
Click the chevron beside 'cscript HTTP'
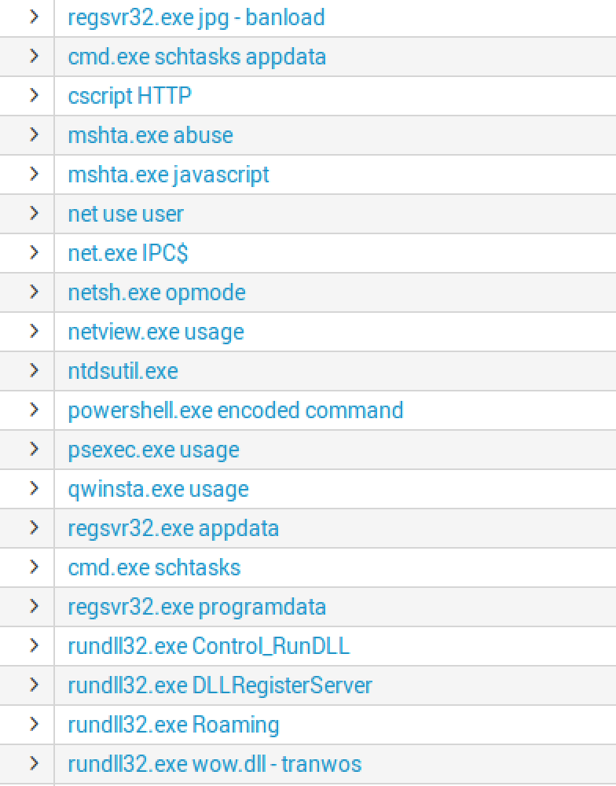pos(34,95)
